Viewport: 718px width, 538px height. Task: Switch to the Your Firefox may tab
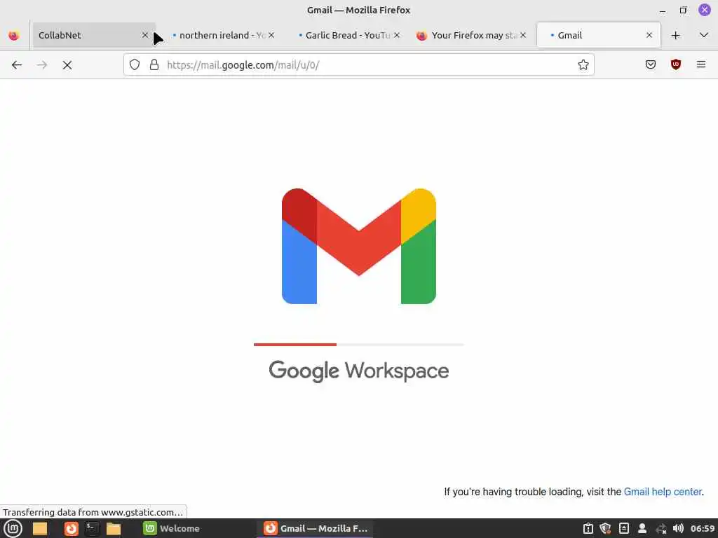pyautogui.click(x=469, y=35)
